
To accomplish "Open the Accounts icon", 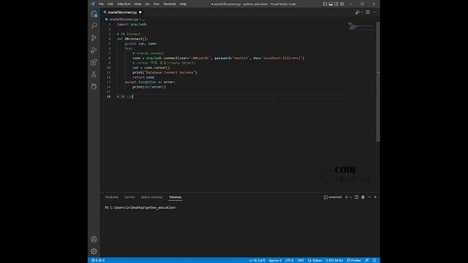I will coord(94,239).
